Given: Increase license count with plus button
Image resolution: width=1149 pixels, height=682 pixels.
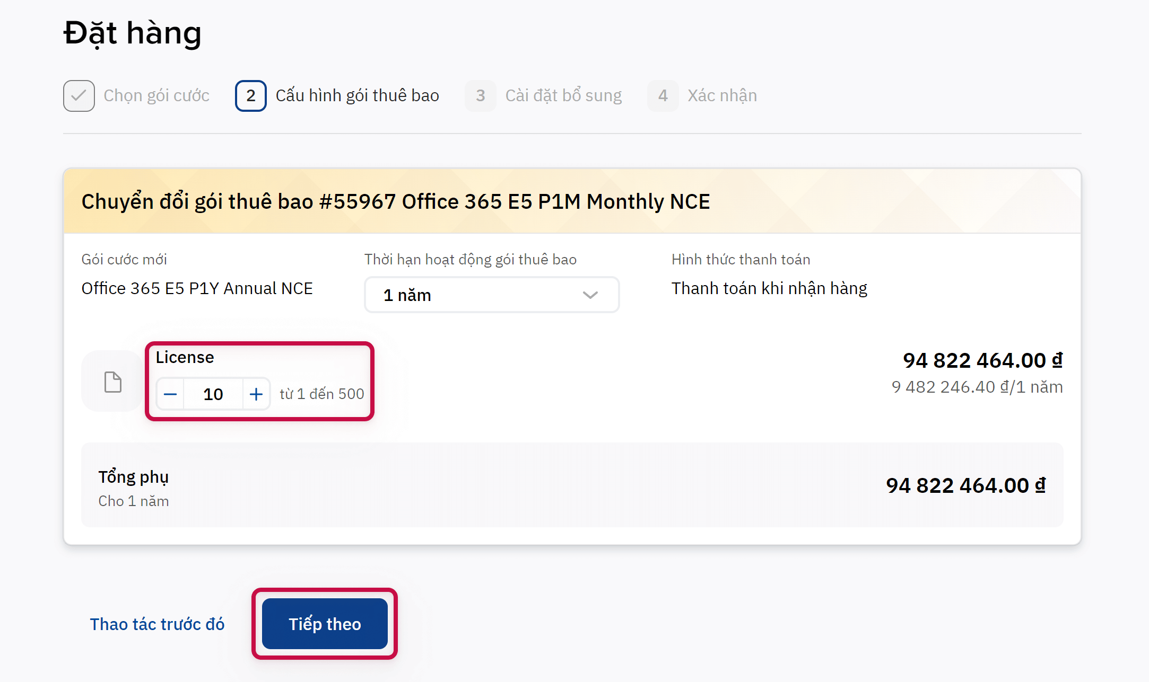Looking at the screenshot, I should 256,394.
